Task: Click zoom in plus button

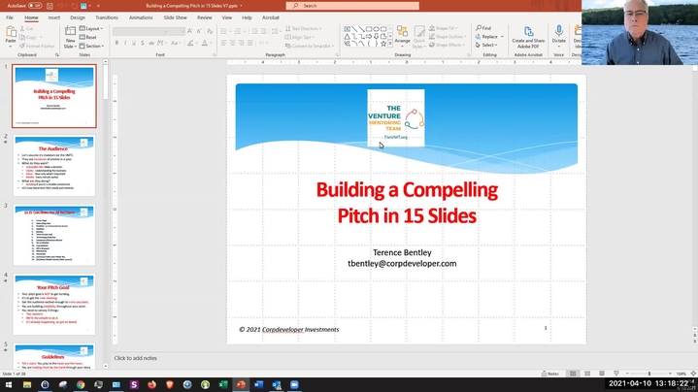Action: [x=670, y=374]
